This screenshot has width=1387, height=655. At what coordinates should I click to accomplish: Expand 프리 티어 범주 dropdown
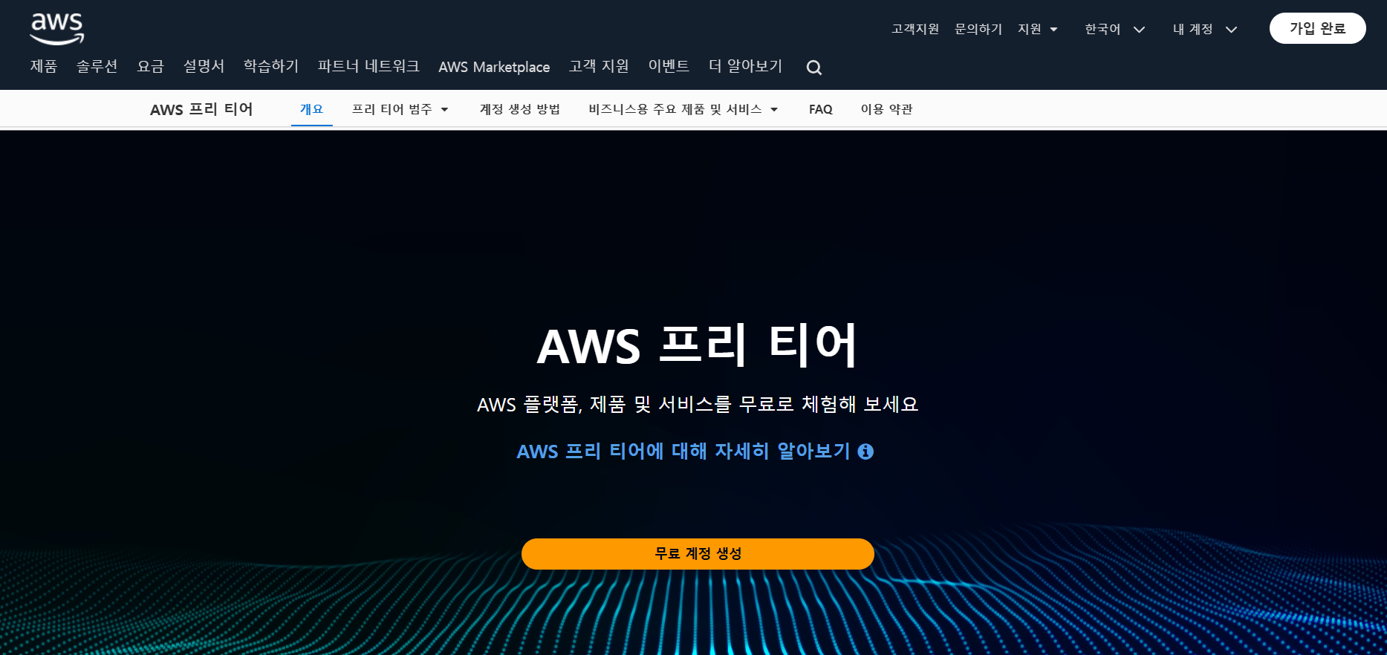(400, 109)
